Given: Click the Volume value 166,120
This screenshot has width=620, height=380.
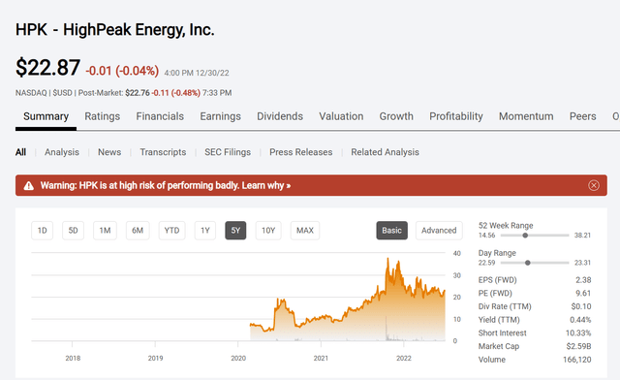Looking at the screenshot, I should click(x=577, y=360).
